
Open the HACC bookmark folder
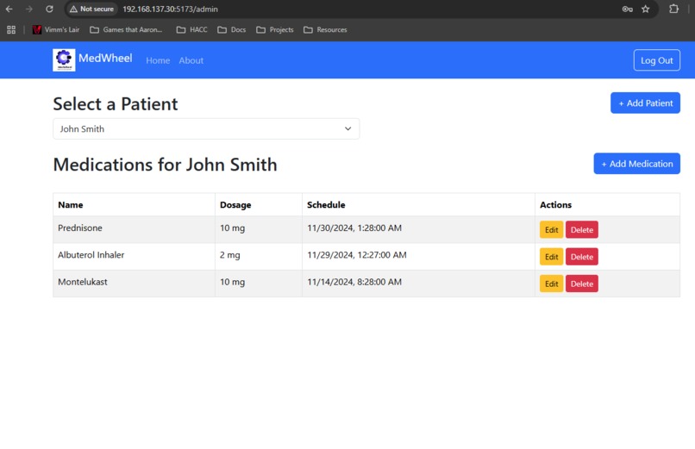pos(192,29)
